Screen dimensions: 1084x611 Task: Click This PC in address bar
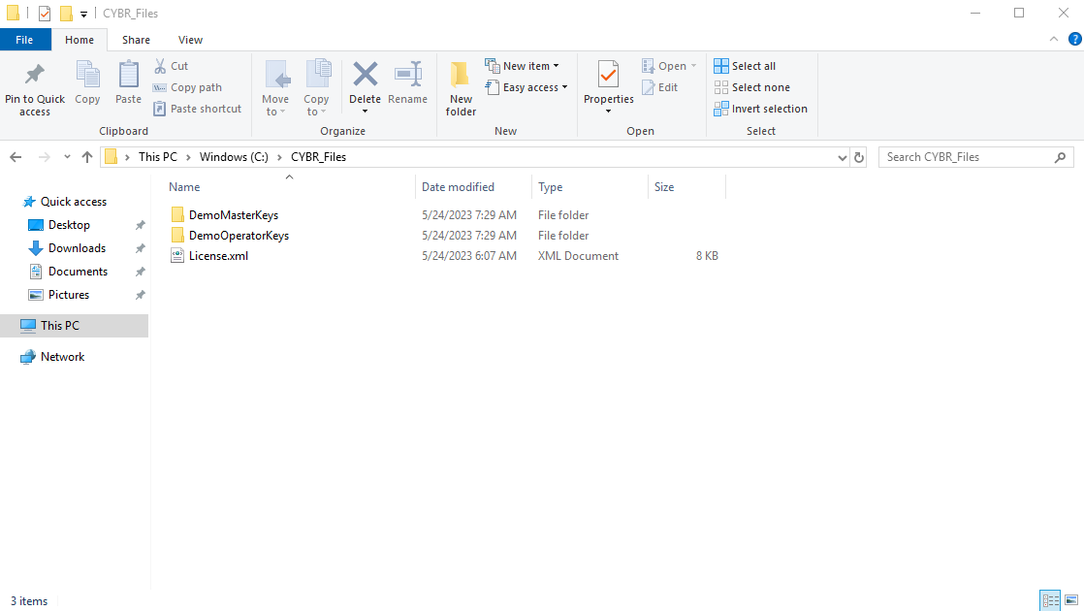coord(158,157)
